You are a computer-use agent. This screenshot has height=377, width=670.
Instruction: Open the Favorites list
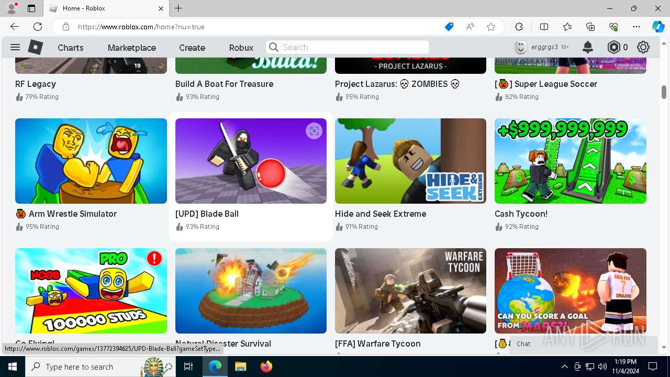[567, 27]
